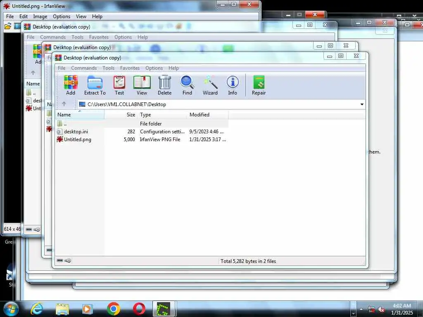Open the Tools menu in front WinRAR window
Screen dimensions: 423x317
(109, 68)
